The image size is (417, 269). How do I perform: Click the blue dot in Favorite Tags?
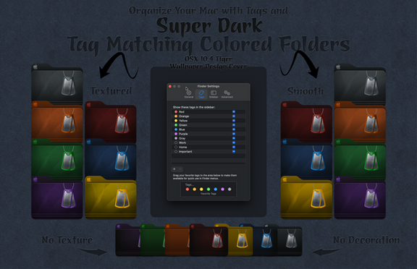pyautogui.click(x=216, y=189)
